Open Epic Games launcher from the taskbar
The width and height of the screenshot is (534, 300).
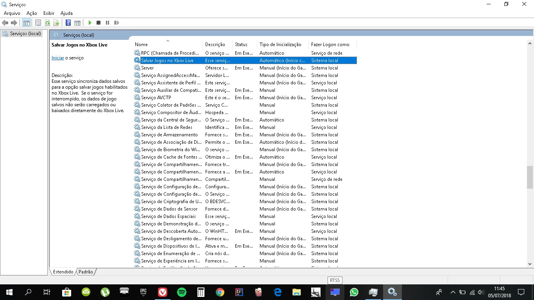(143, 292)
